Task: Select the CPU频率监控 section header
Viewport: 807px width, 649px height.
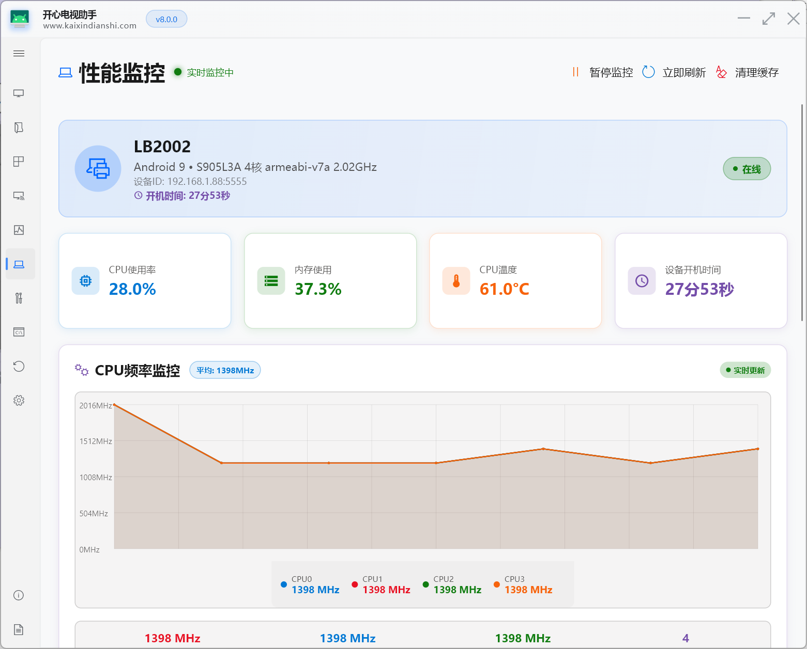Action: point(137,370)
